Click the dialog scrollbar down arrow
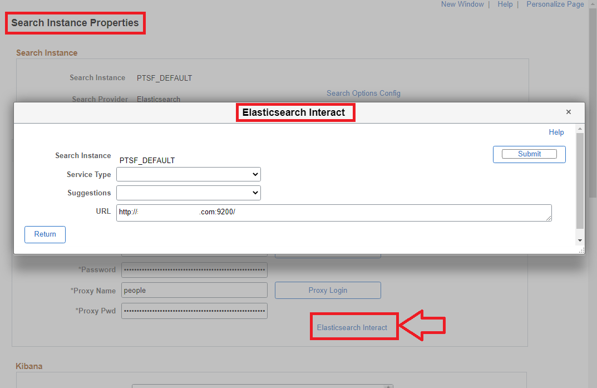 click(x=580, y=240)
